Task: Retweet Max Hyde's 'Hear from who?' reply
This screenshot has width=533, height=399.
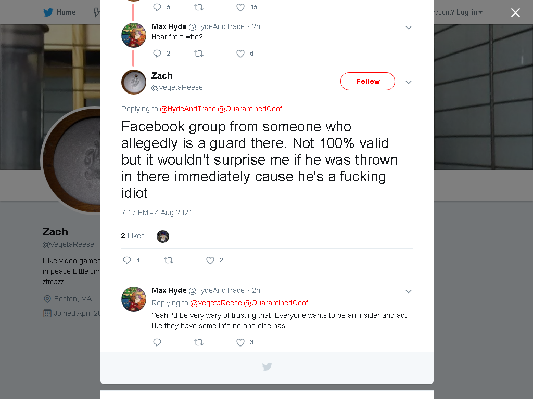Action: [199, 54]
